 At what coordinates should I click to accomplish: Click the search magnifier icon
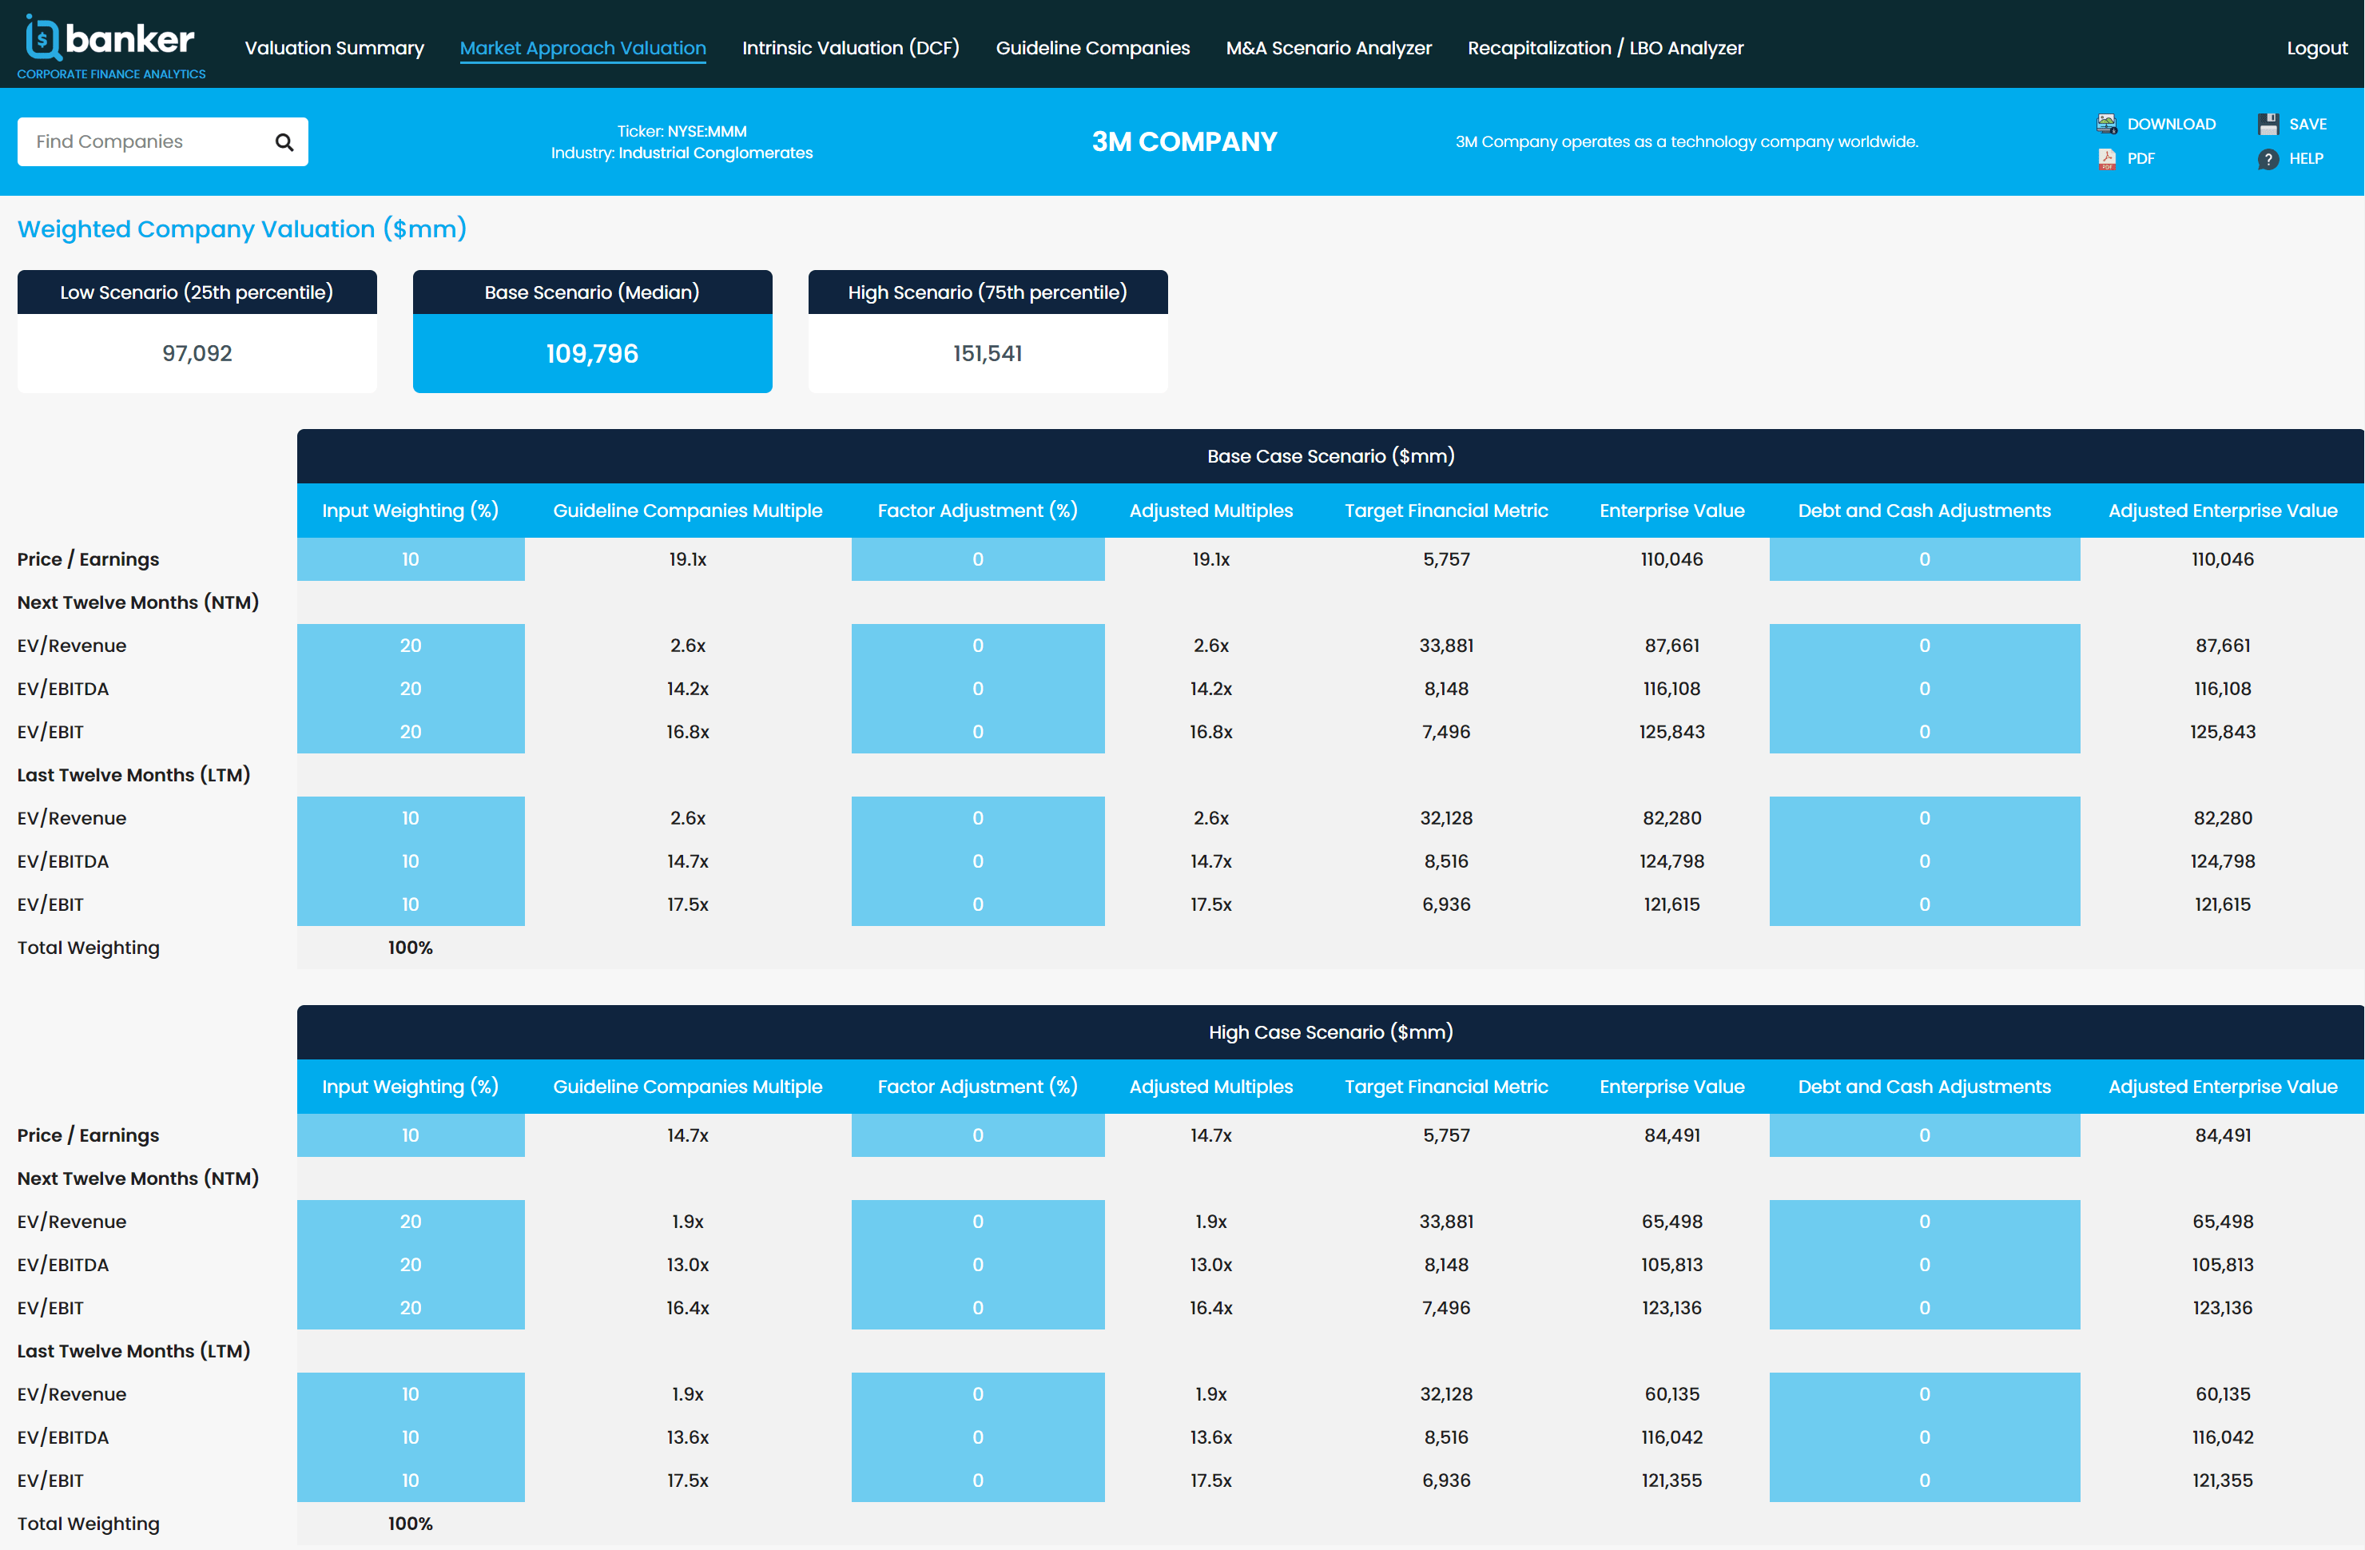click(284, 142)
